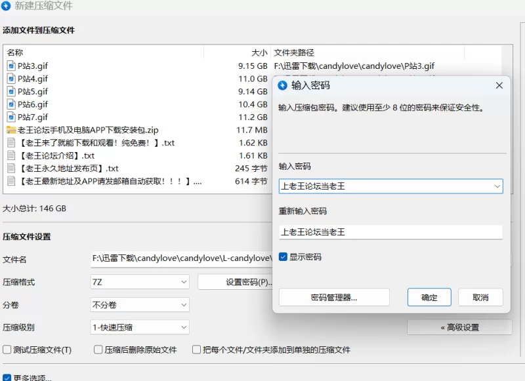This screenshot has width=525, height=381.
Task: Click the zip archive folder icon
Action: pos(11,130)
